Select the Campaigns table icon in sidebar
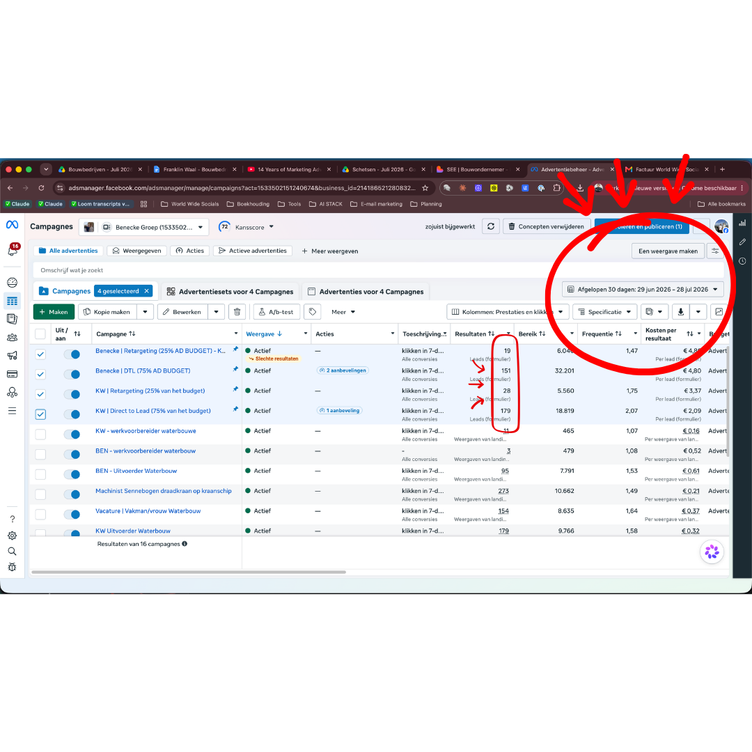This screenshot has height=752, width=752. [x=12, y=301]
